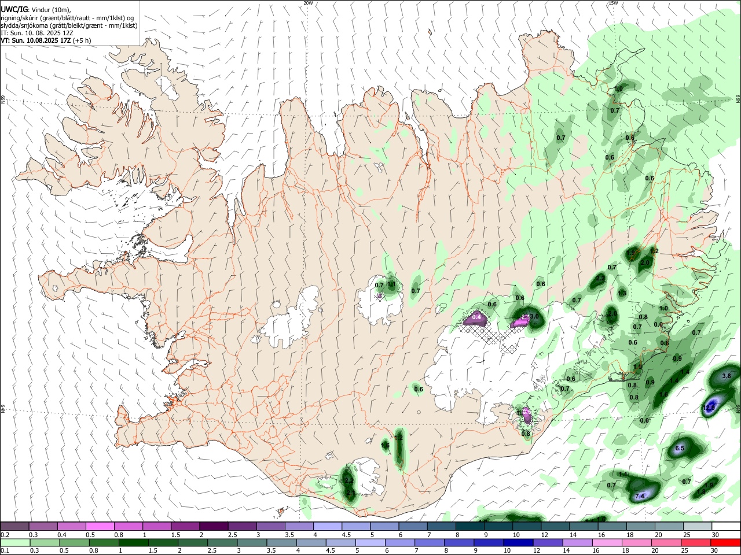Click the 'VT: Sun. 10.08.2025 17Z (+5 h)' line
The width and height of the screenshot is (741, 555).
point(46,40)
